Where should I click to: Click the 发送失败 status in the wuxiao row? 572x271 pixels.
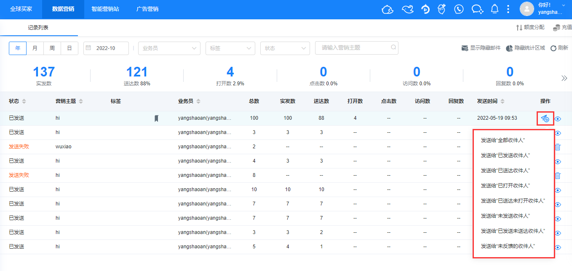tap(19, 147)
